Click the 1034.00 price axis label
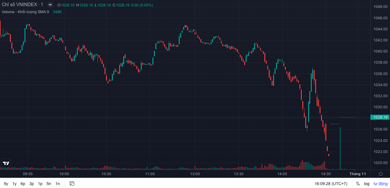390x188 pixels. [x=380, y=85]
